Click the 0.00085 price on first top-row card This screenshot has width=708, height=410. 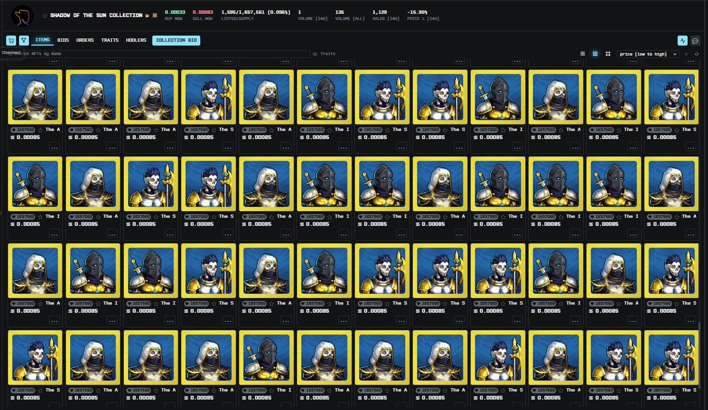25,137
